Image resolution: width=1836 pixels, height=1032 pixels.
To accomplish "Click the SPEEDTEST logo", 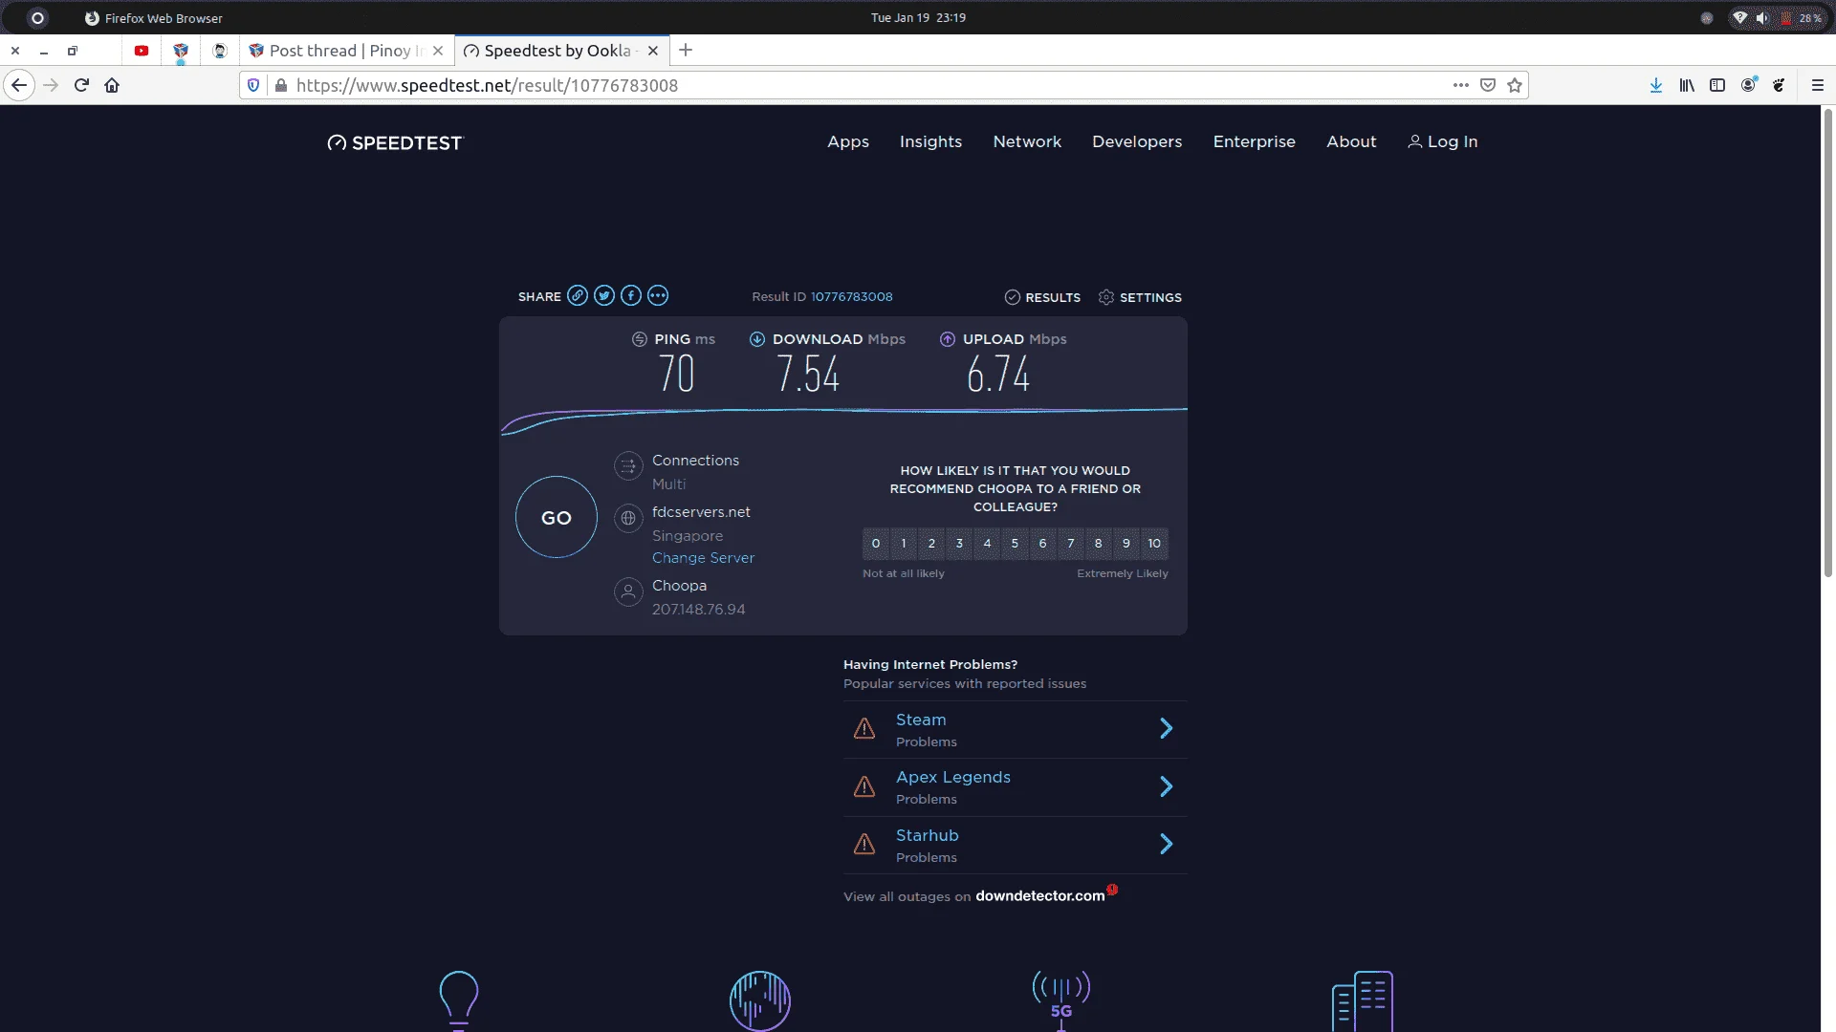I will [x=394, y=142].
